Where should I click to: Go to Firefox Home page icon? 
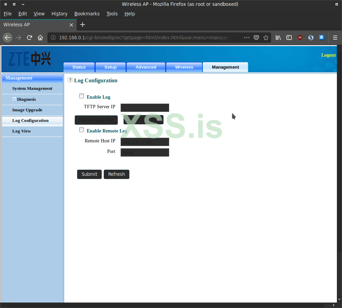tap(40, 38)
